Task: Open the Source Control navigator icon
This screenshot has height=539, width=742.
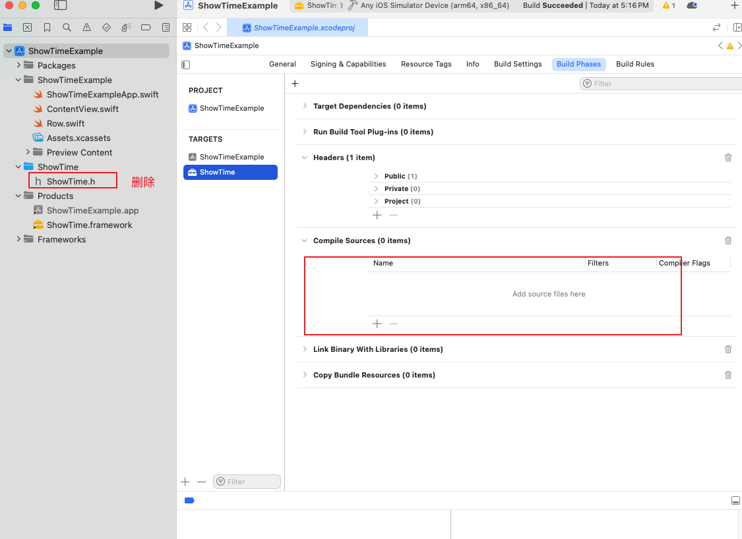Action: click(x=28, y=28)
